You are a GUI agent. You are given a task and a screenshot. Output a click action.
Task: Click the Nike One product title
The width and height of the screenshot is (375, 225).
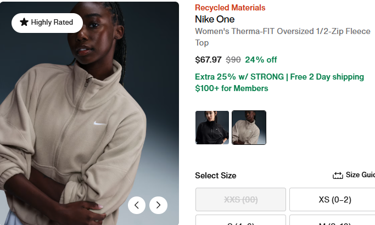click(x=215, y=19)
